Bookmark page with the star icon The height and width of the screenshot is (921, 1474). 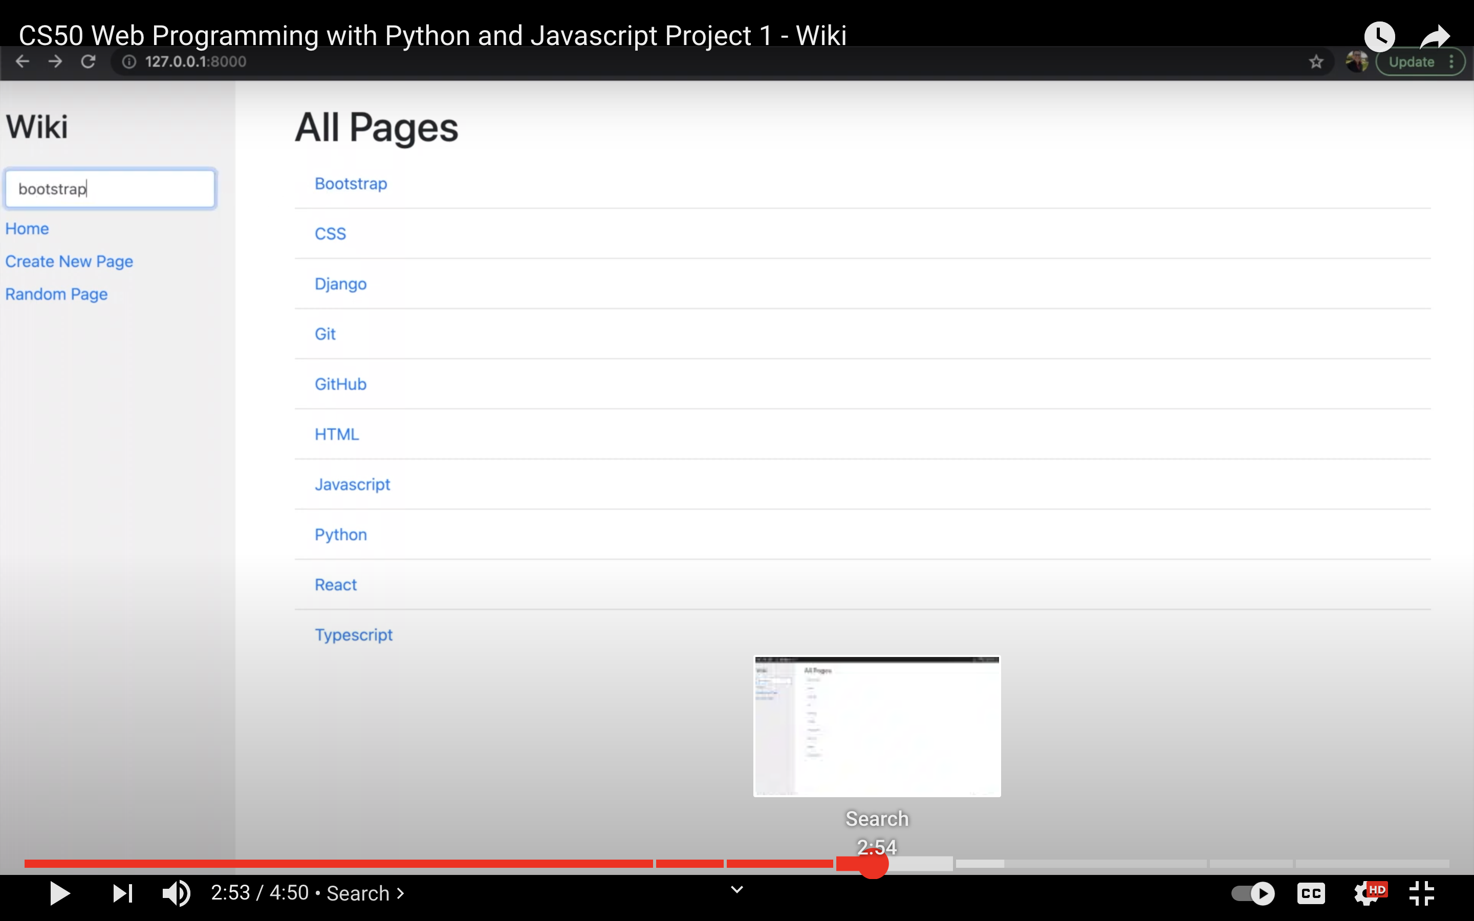(x=1316, y=61)
